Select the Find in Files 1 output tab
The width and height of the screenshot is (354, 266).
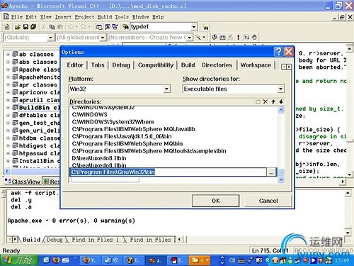(95, 240)
